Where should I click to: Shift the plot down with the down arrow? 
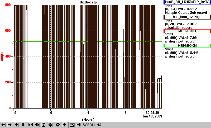click(23, 125)
